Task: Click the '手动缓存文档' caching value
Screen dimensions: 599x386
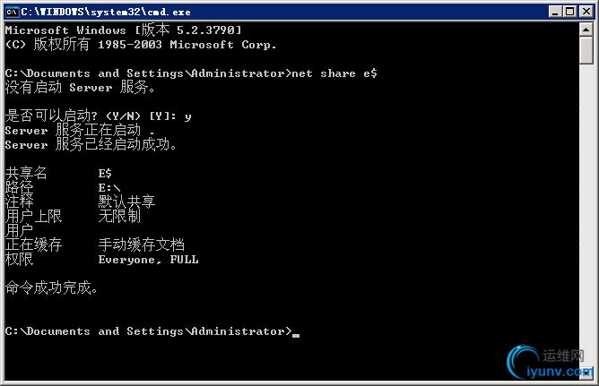Action: [x=142, y=244]
